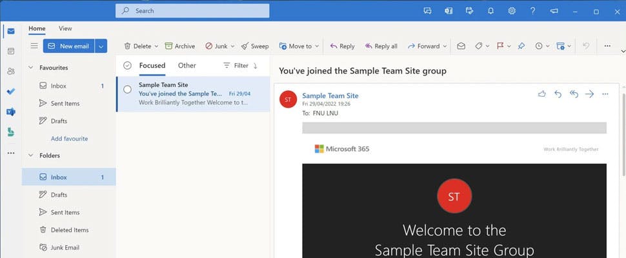Image resolution: width=626 pixels, height=258 pixels.
Task: Switch to the Other tab
Action: (x=187, y=66)
